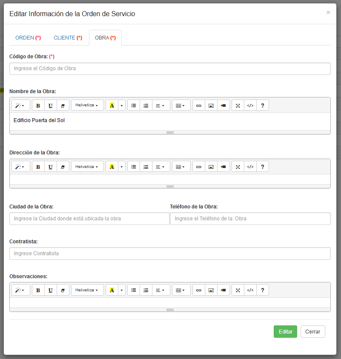Insert link in Nombre de la Obra editor
Screen dimensions: 341x359
pyautogui.click(x=198, y=105)
